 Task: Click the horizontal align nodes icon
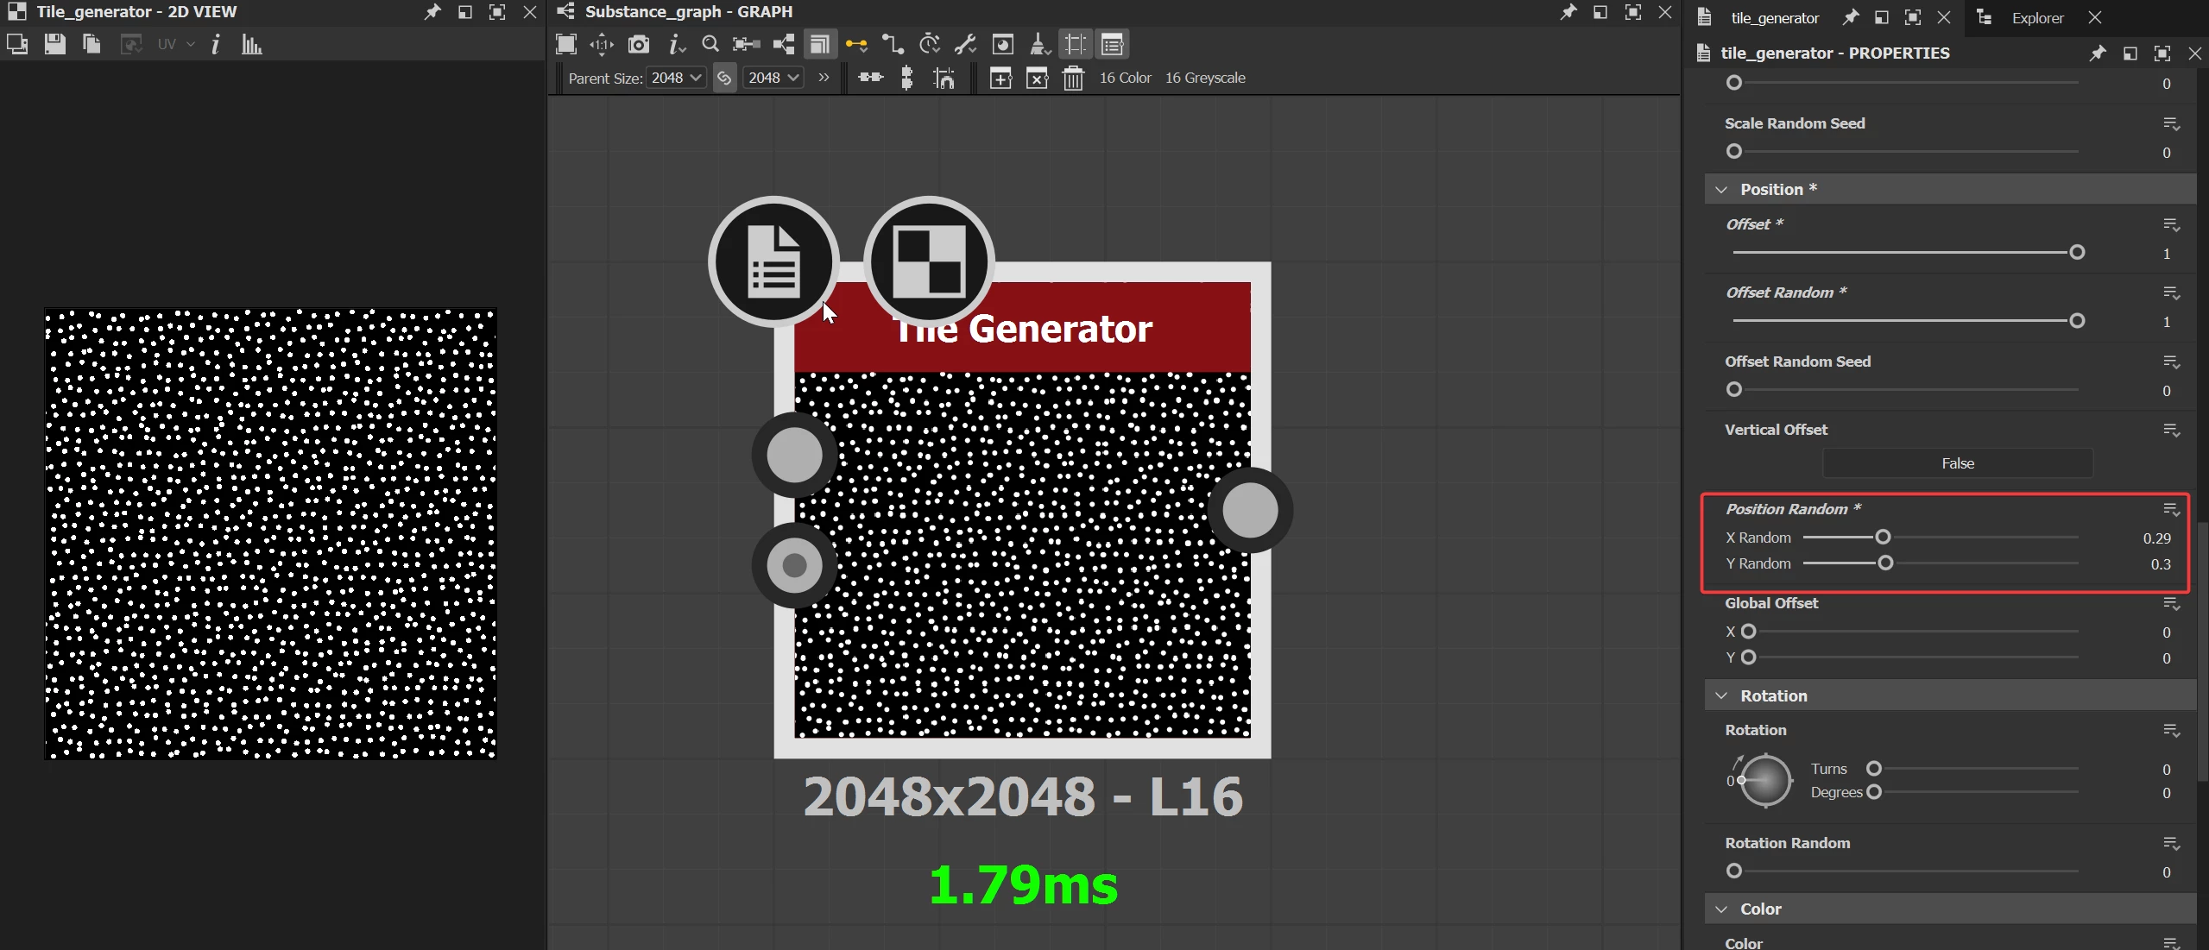click(870, 78)
